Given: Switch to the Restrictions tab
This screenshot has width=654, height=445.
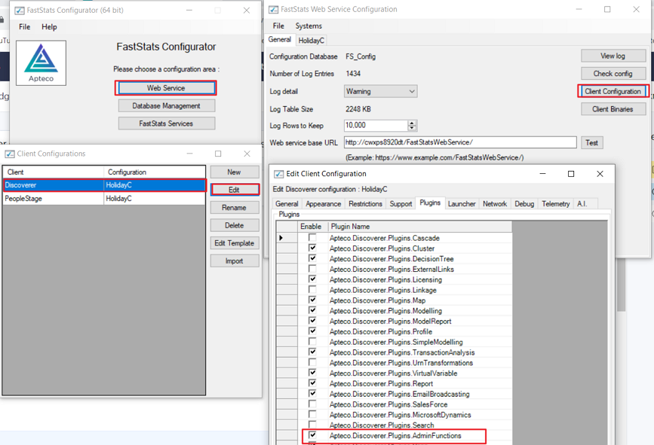Looking at the screenshot, I should [x=365, y=203].
